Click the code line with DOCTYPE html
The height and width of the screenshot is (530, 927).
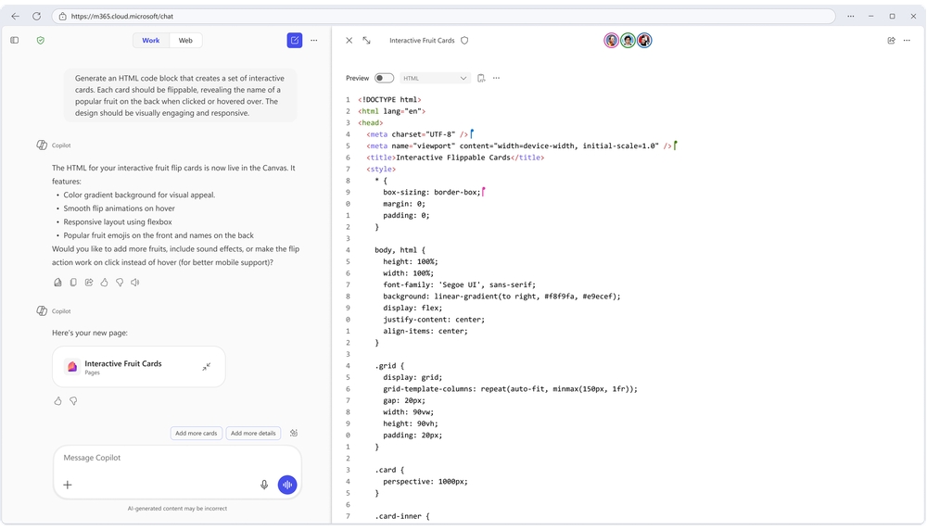(x=389, y=100)
